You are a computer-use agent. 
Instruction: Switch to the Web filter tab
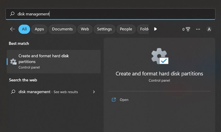(x=85, y=29)
